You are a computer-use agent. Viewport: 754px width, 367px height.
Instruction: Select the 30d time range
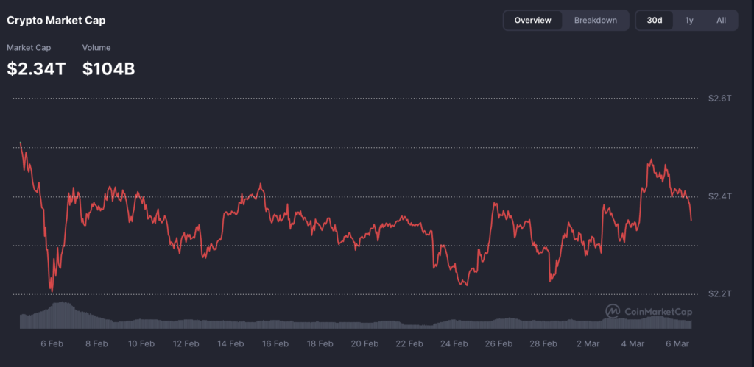coord(655,21)
